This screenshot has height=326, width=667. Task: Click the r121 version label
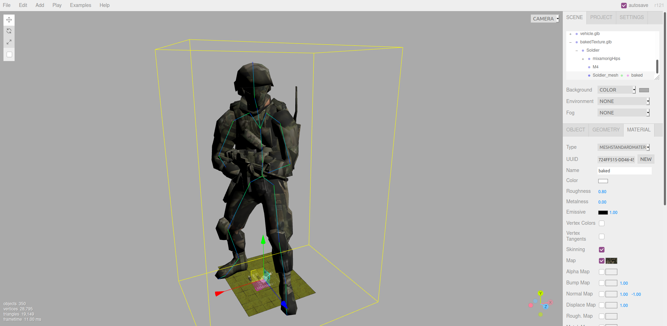point(659,5)
